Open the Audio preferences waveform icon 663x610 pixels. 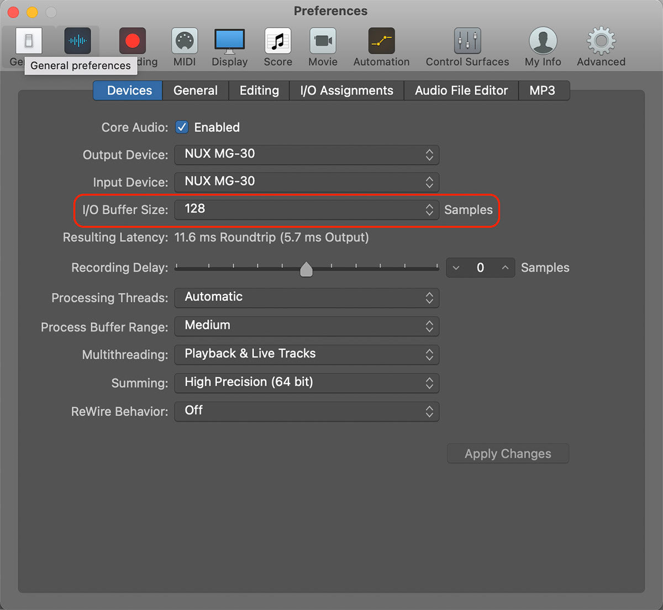(78, 41)
